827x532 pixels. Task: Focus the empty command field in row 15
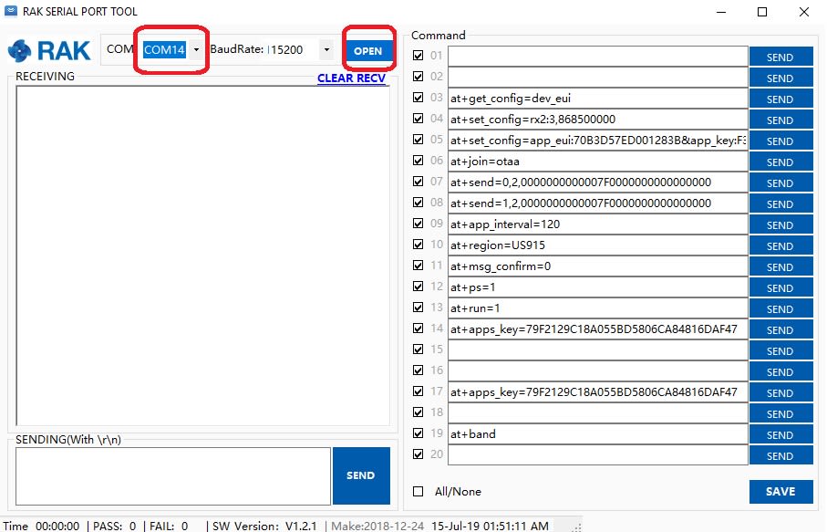(x=597, y=349)
